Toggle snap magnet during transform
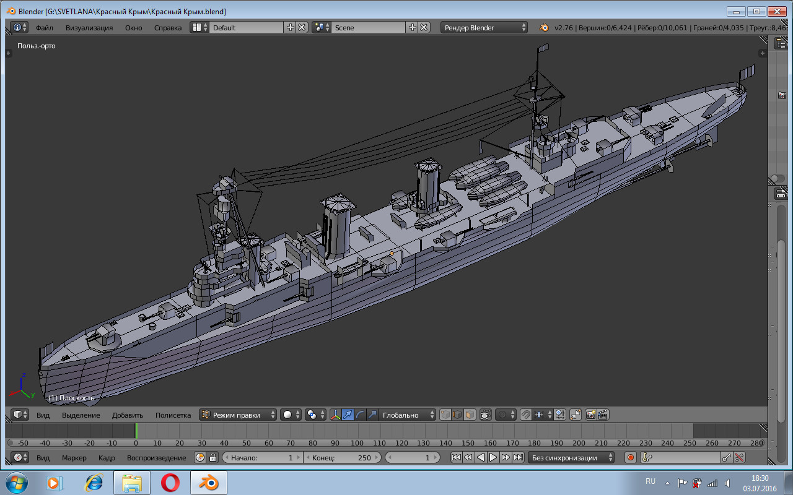The image size is (793, 495). 525,415
